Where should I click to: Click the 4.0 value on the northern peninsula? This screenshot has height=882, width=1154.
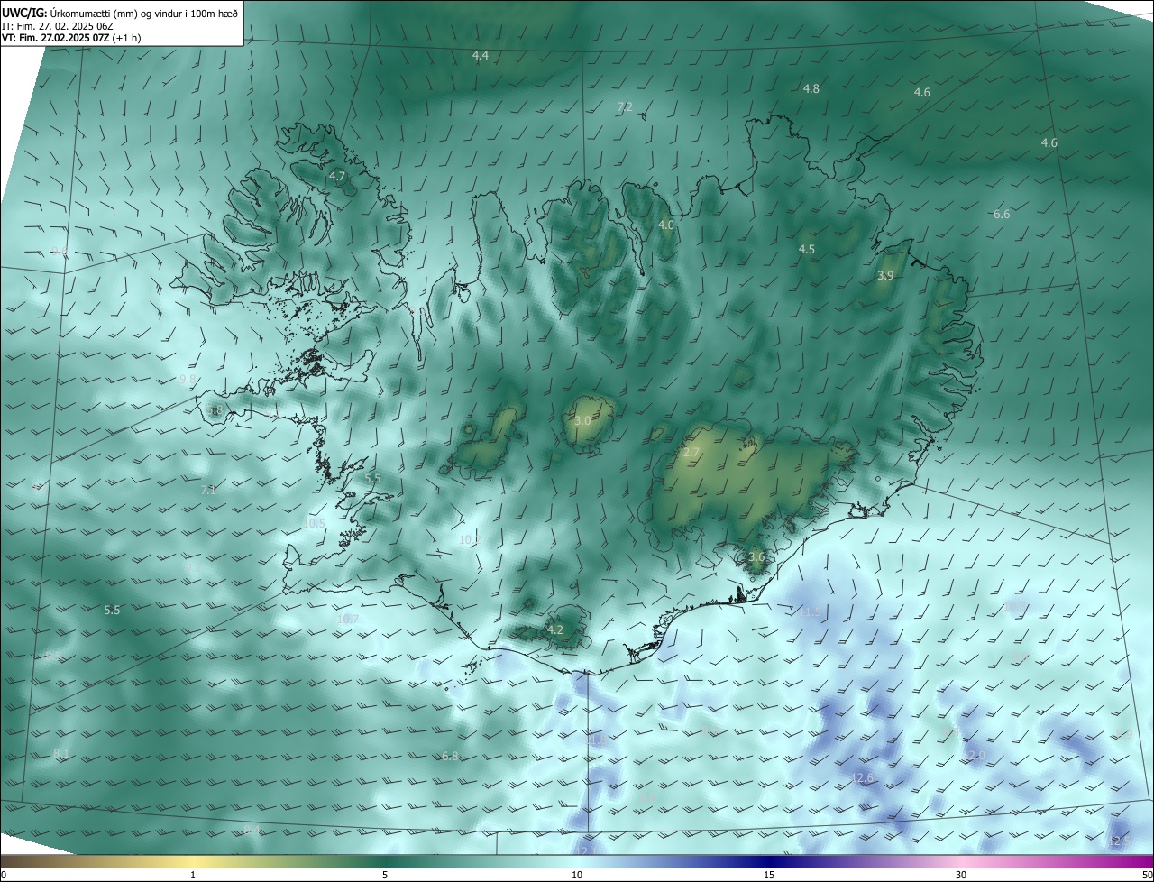click(666, 225)
